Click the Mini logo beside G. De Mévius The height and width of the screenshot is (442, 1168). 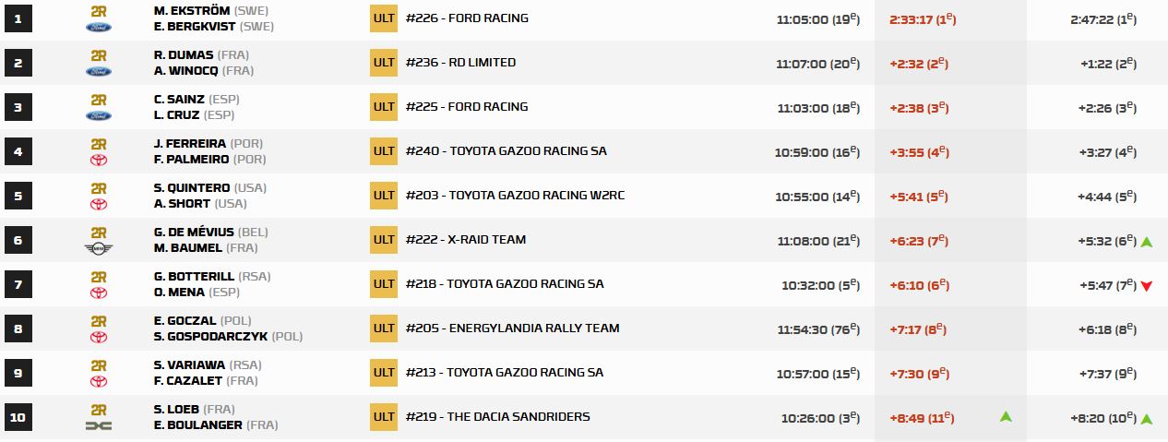coord(99,248)
